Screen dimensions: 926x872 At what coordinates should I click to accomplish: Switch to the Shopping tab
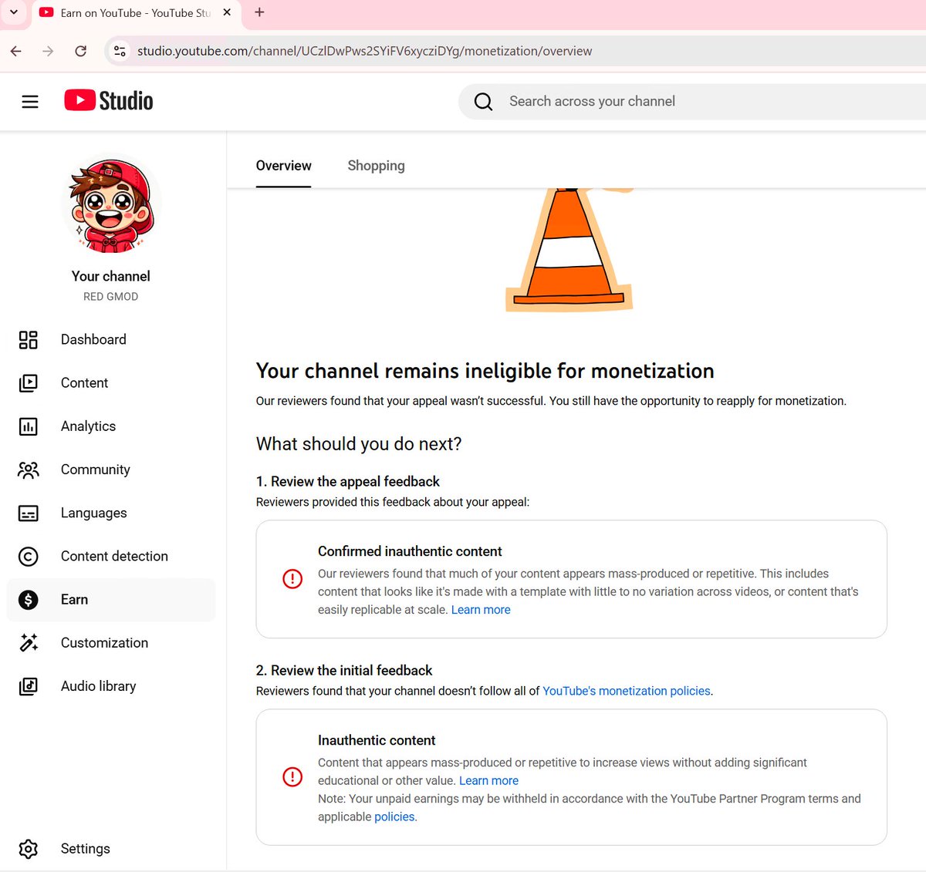[x=376, y=166]
